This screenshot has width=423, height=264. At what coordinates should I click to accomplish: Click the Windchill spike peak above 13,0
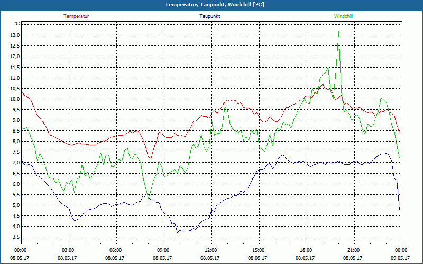pos(338,32)
